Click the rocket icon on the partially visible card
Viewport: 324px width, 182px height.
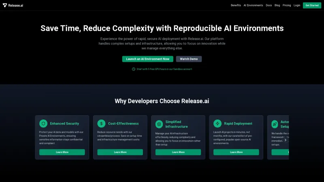(x=275, y=124)
